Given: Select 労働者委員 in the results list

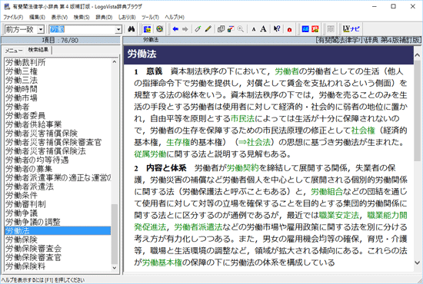Looking at the screenshot, I should point(25,116).
